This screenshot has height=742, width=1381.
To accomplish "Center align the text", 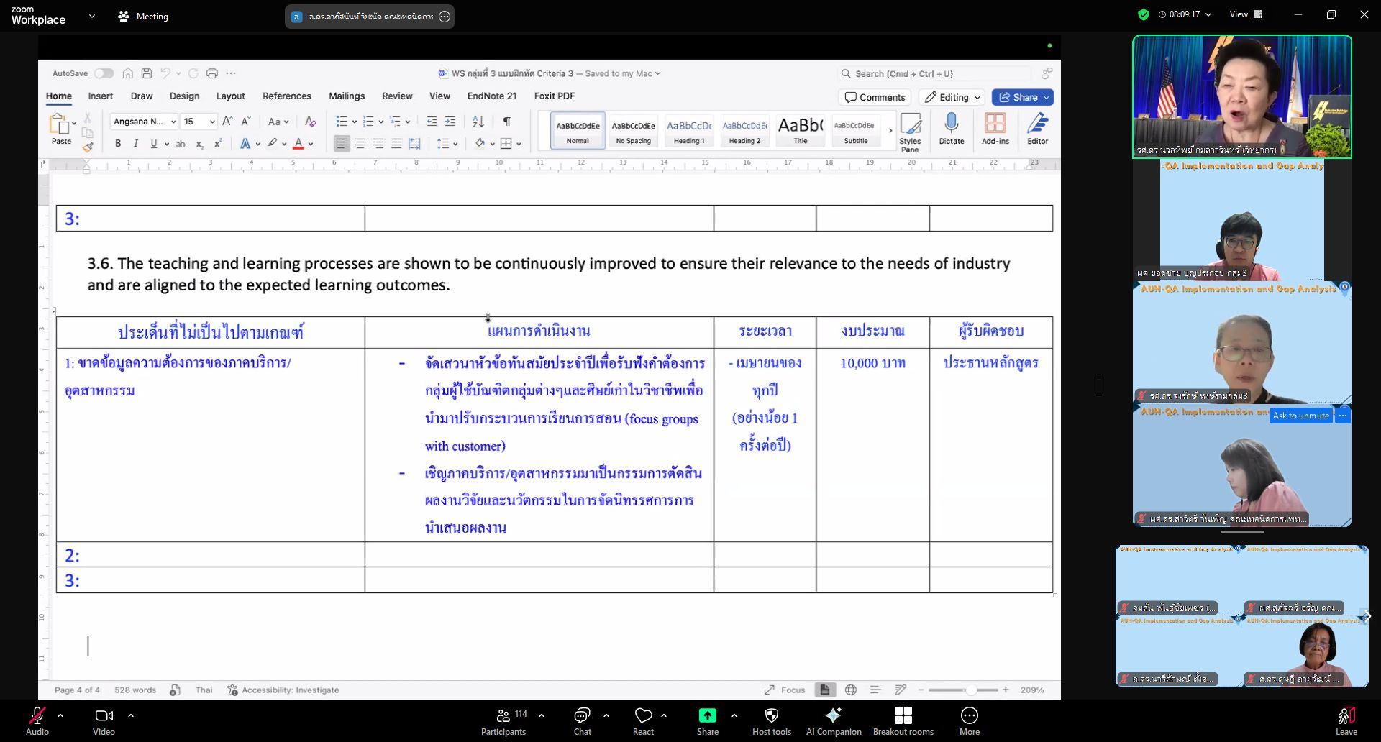I will click(360, 144).
